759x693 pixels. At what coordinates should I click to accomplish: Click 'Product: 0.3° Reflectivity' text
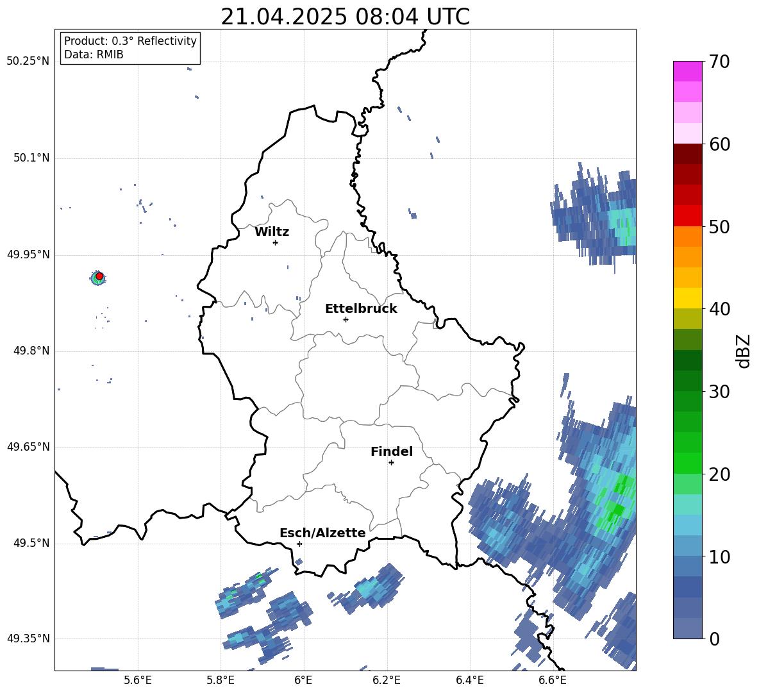click(x=130, y=41)
